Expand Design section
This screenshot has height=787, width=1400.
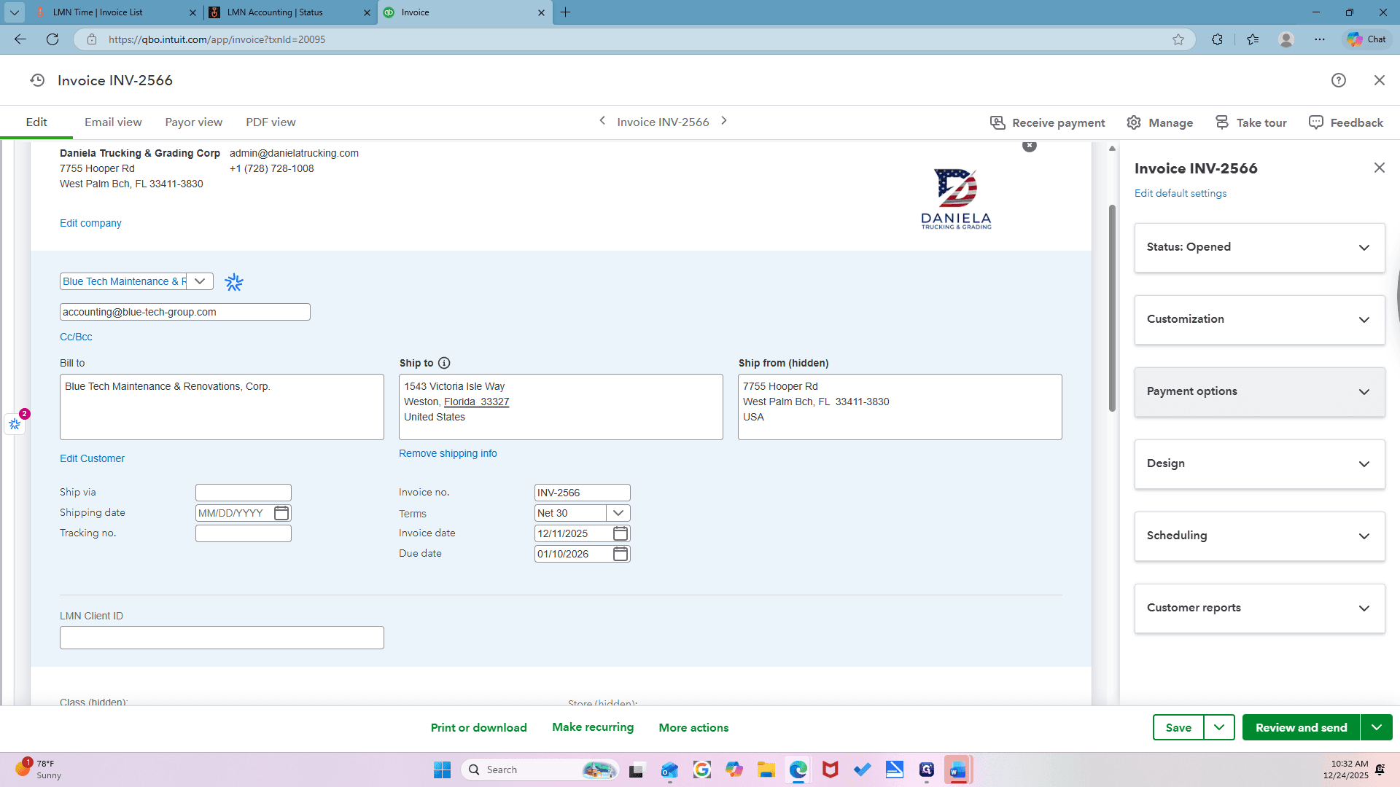(1260, 464)
